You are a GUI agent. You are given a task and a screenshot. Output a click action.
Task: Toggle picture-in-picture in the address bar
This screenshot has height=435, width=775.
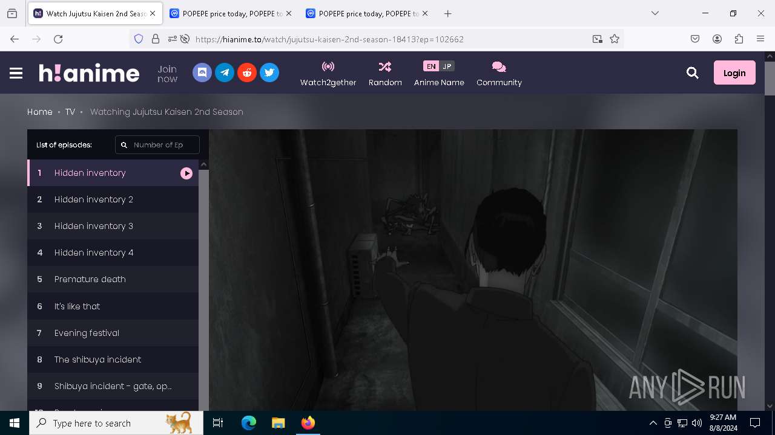point(598,39)
